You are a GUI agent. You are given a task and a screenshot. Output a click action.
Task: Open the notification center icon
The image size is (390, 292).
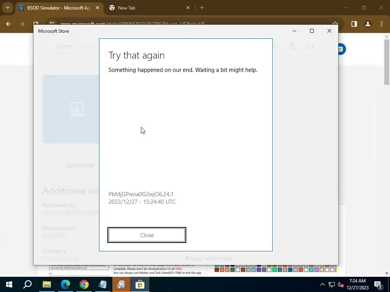378,284
